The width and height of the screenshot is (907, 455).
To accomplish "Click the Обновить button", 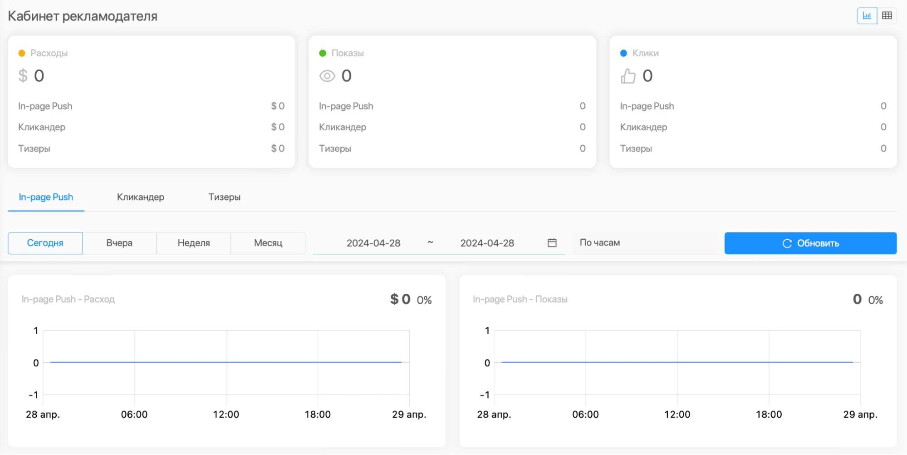I will 810,243.
